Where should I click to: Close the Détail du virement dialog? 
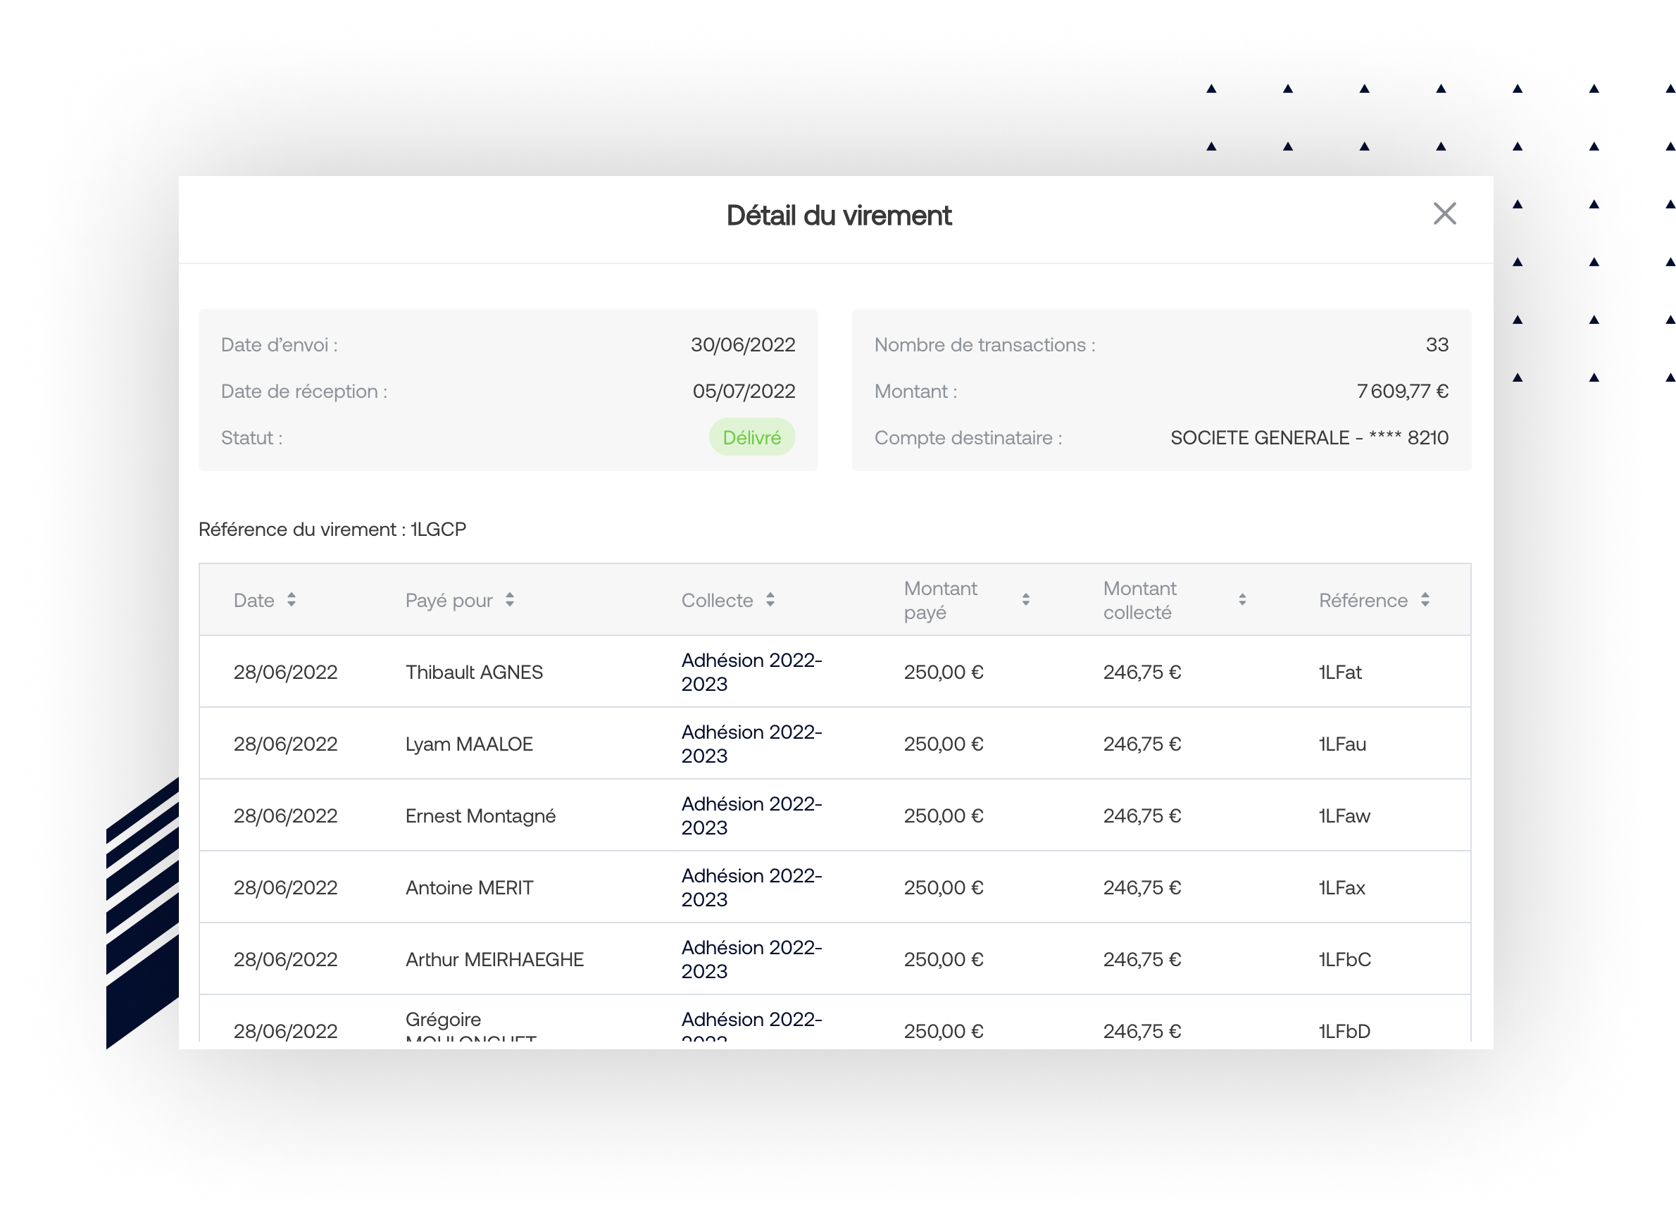tap(1444, 214)
